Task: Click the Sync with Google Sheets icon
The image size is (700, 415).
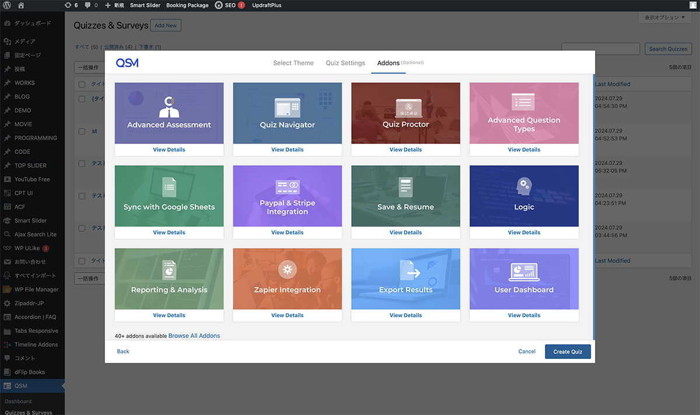Action: point(169,188)
